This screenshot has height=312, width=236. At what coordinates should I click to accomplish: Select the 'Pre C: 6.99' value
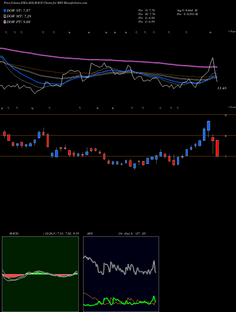coord(147,22)
